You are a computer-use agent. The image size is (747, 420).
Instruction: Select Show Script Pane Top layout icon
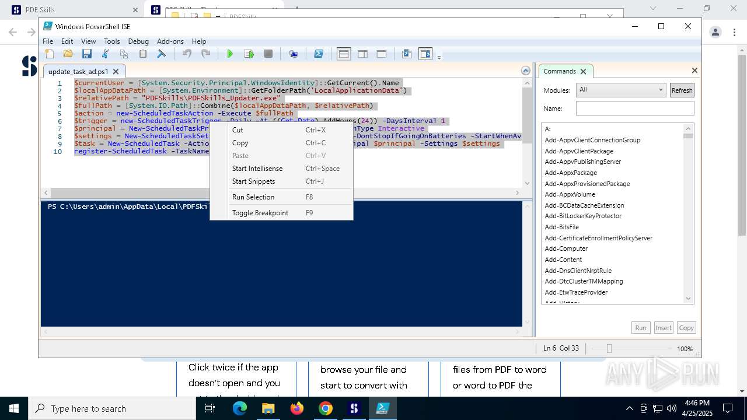point(344,54)
